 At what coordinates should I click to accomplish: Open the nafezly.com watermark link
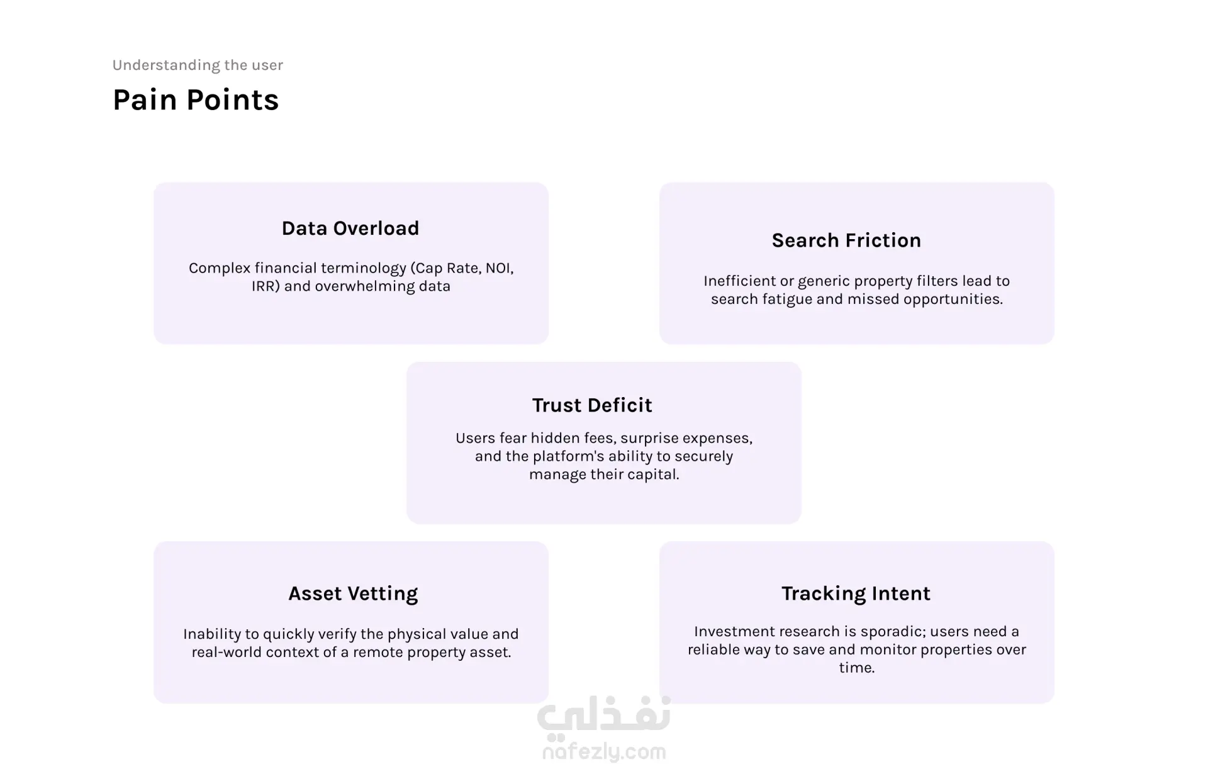(x=603, y=751)
